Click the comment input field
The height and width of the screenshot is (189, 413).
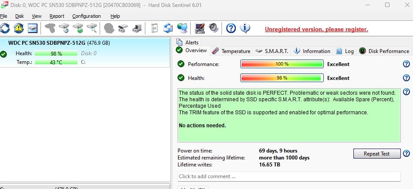[289, 176]
